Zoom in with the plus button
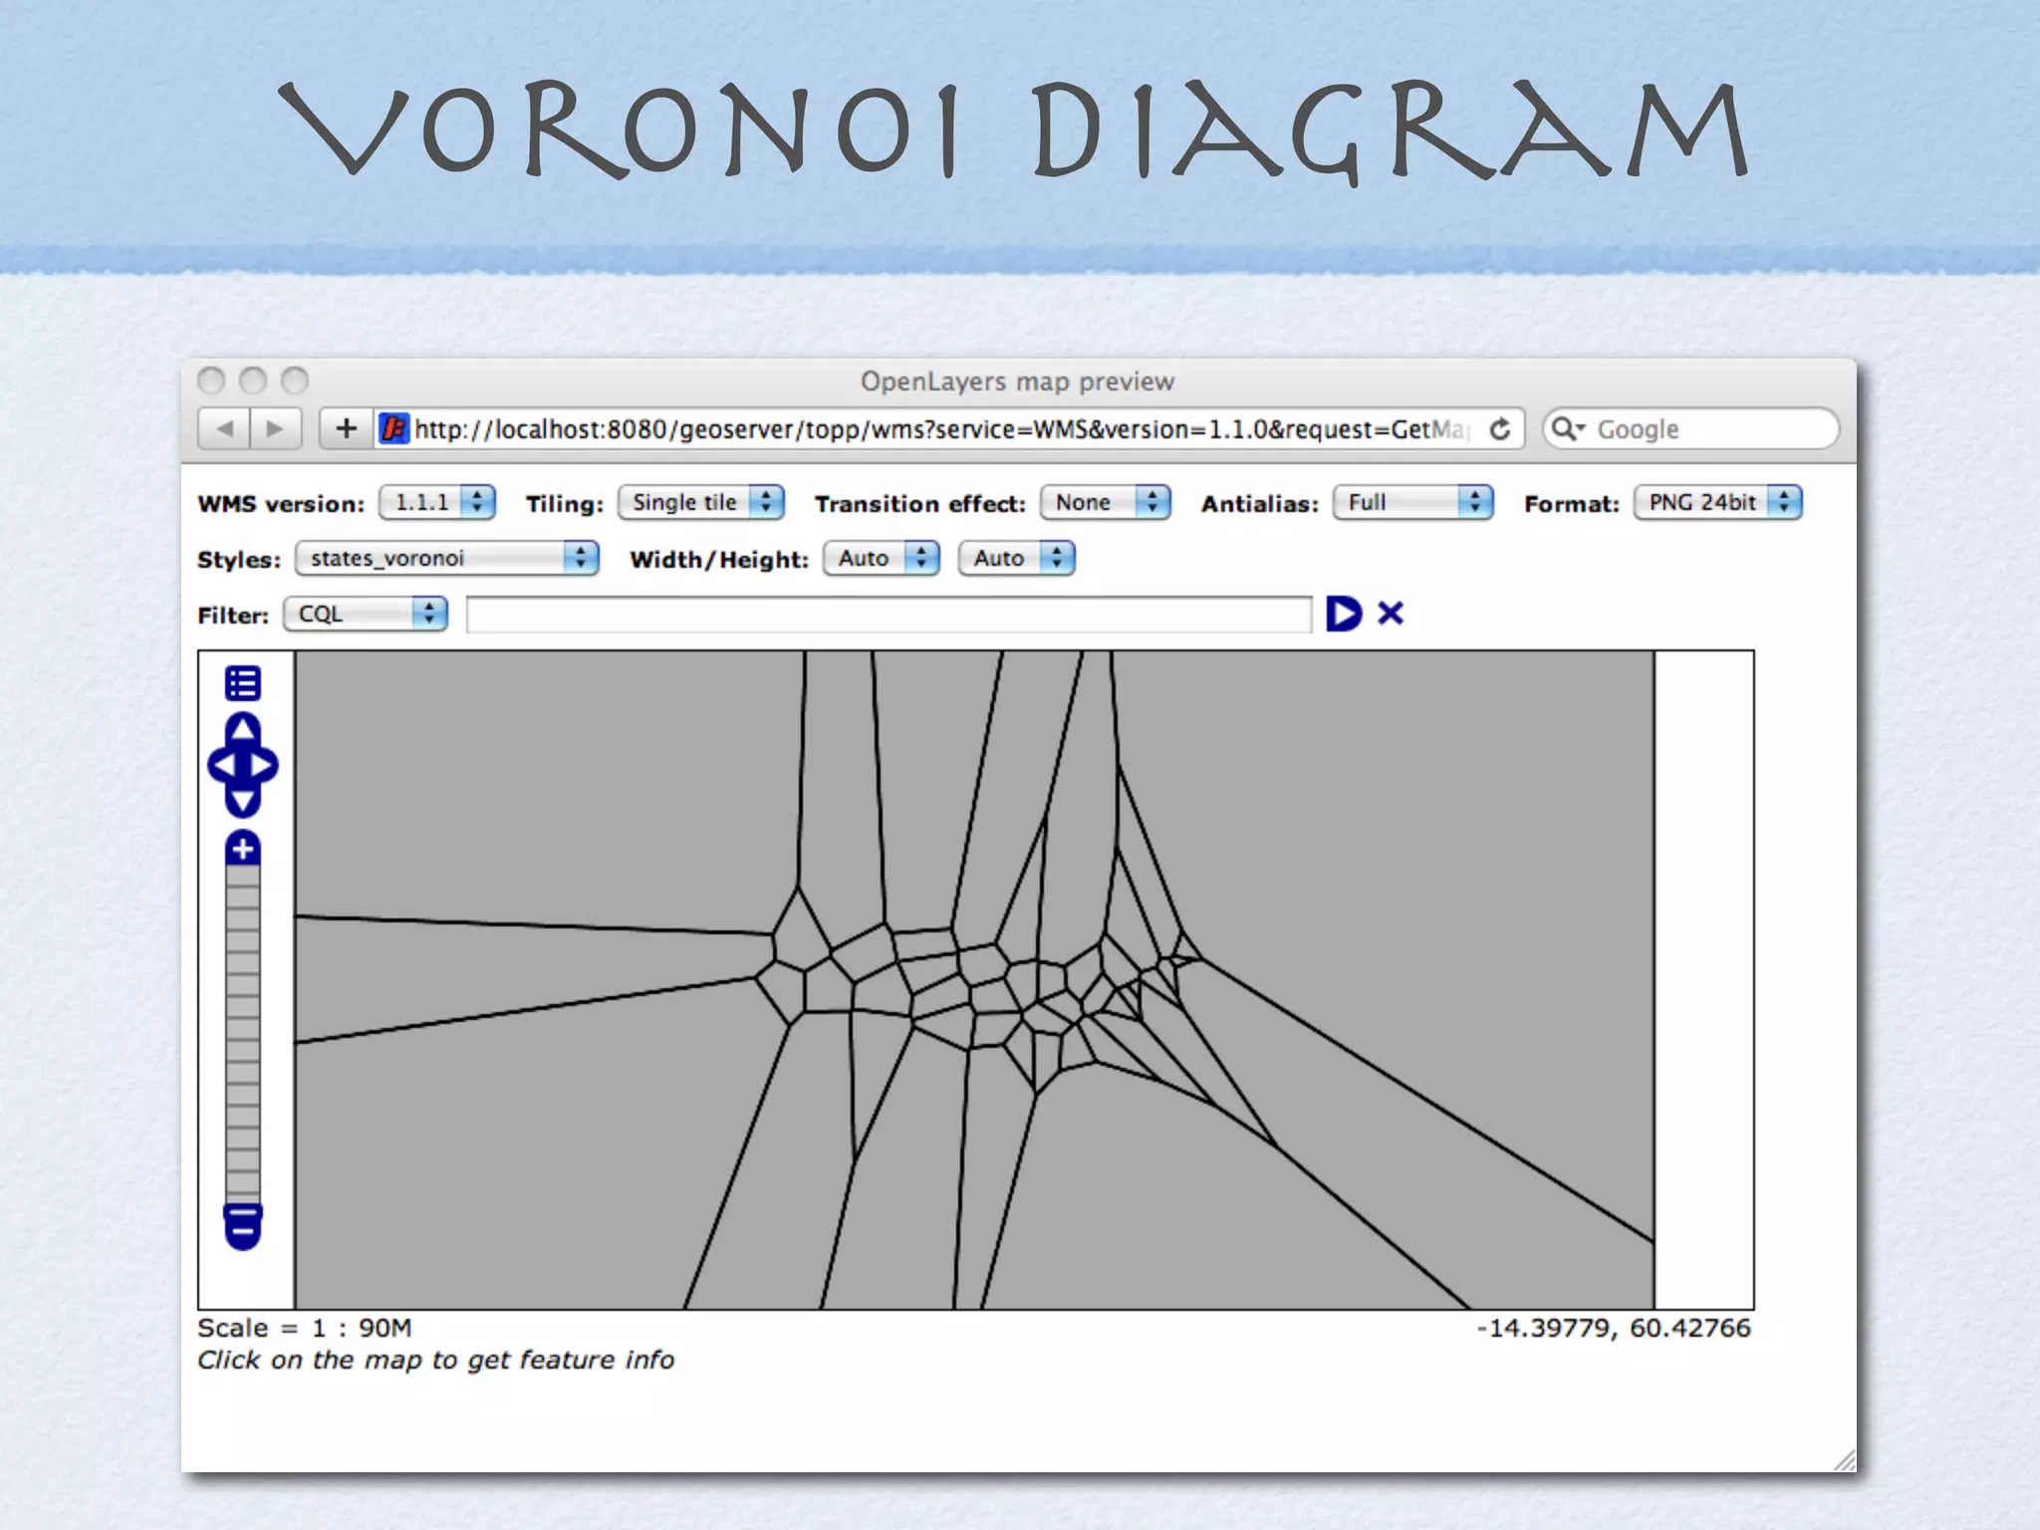Viewport: 2040px width, 1530px height. 242,849
